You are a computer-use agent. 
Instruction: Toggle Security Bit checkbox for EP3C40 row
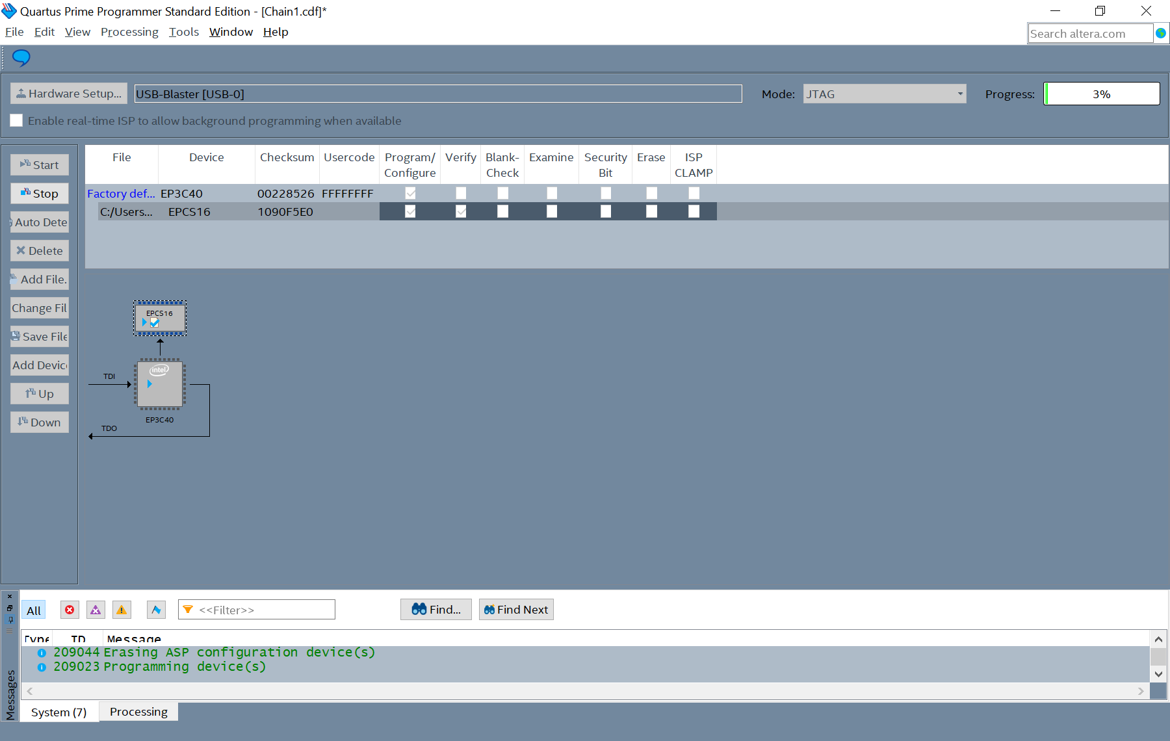tap(606, 193)
